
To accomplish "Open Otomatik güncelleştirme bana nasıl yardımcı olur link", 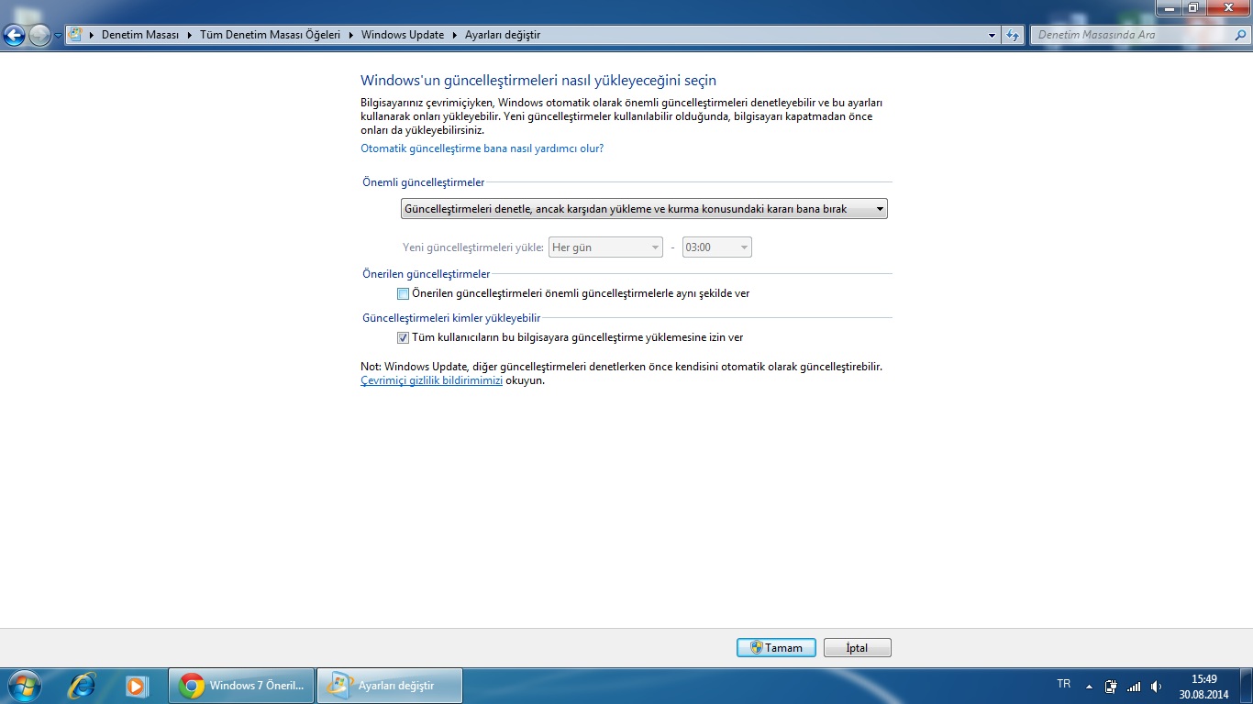I will [482, 148].
